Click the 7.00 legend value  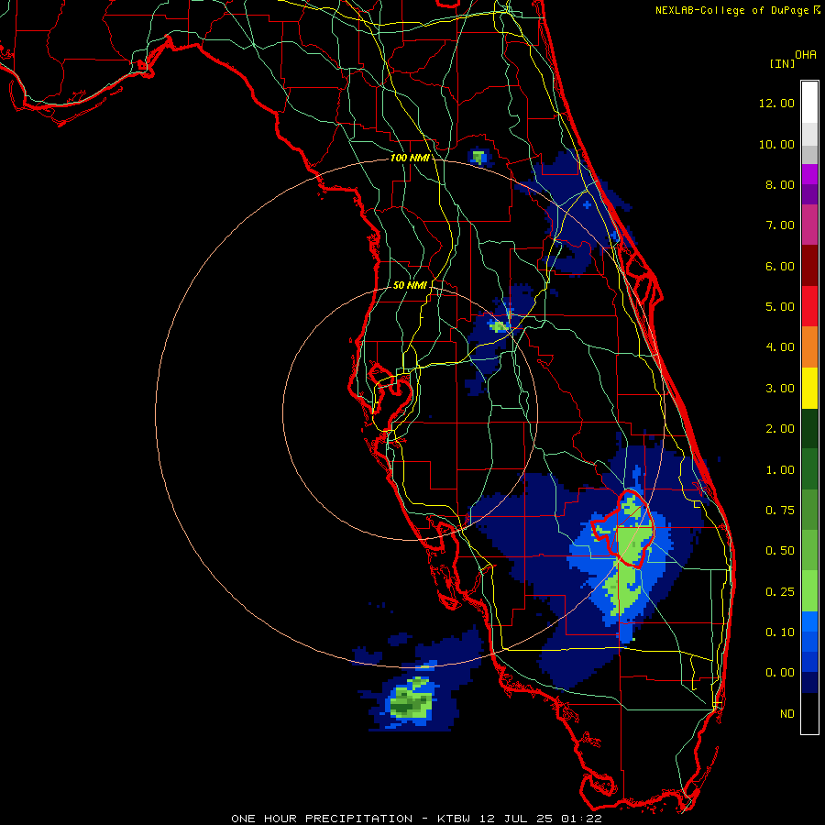(779, 225)
